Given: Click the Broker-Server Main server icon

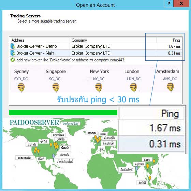Looking at the screenshot, I should tap(13, 53).
